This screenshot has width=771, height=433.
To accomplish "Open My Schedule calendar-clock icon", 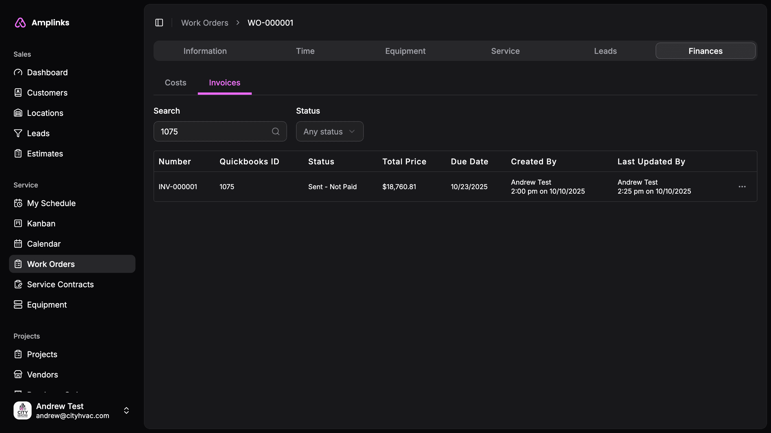I will (x=18, y=203).
